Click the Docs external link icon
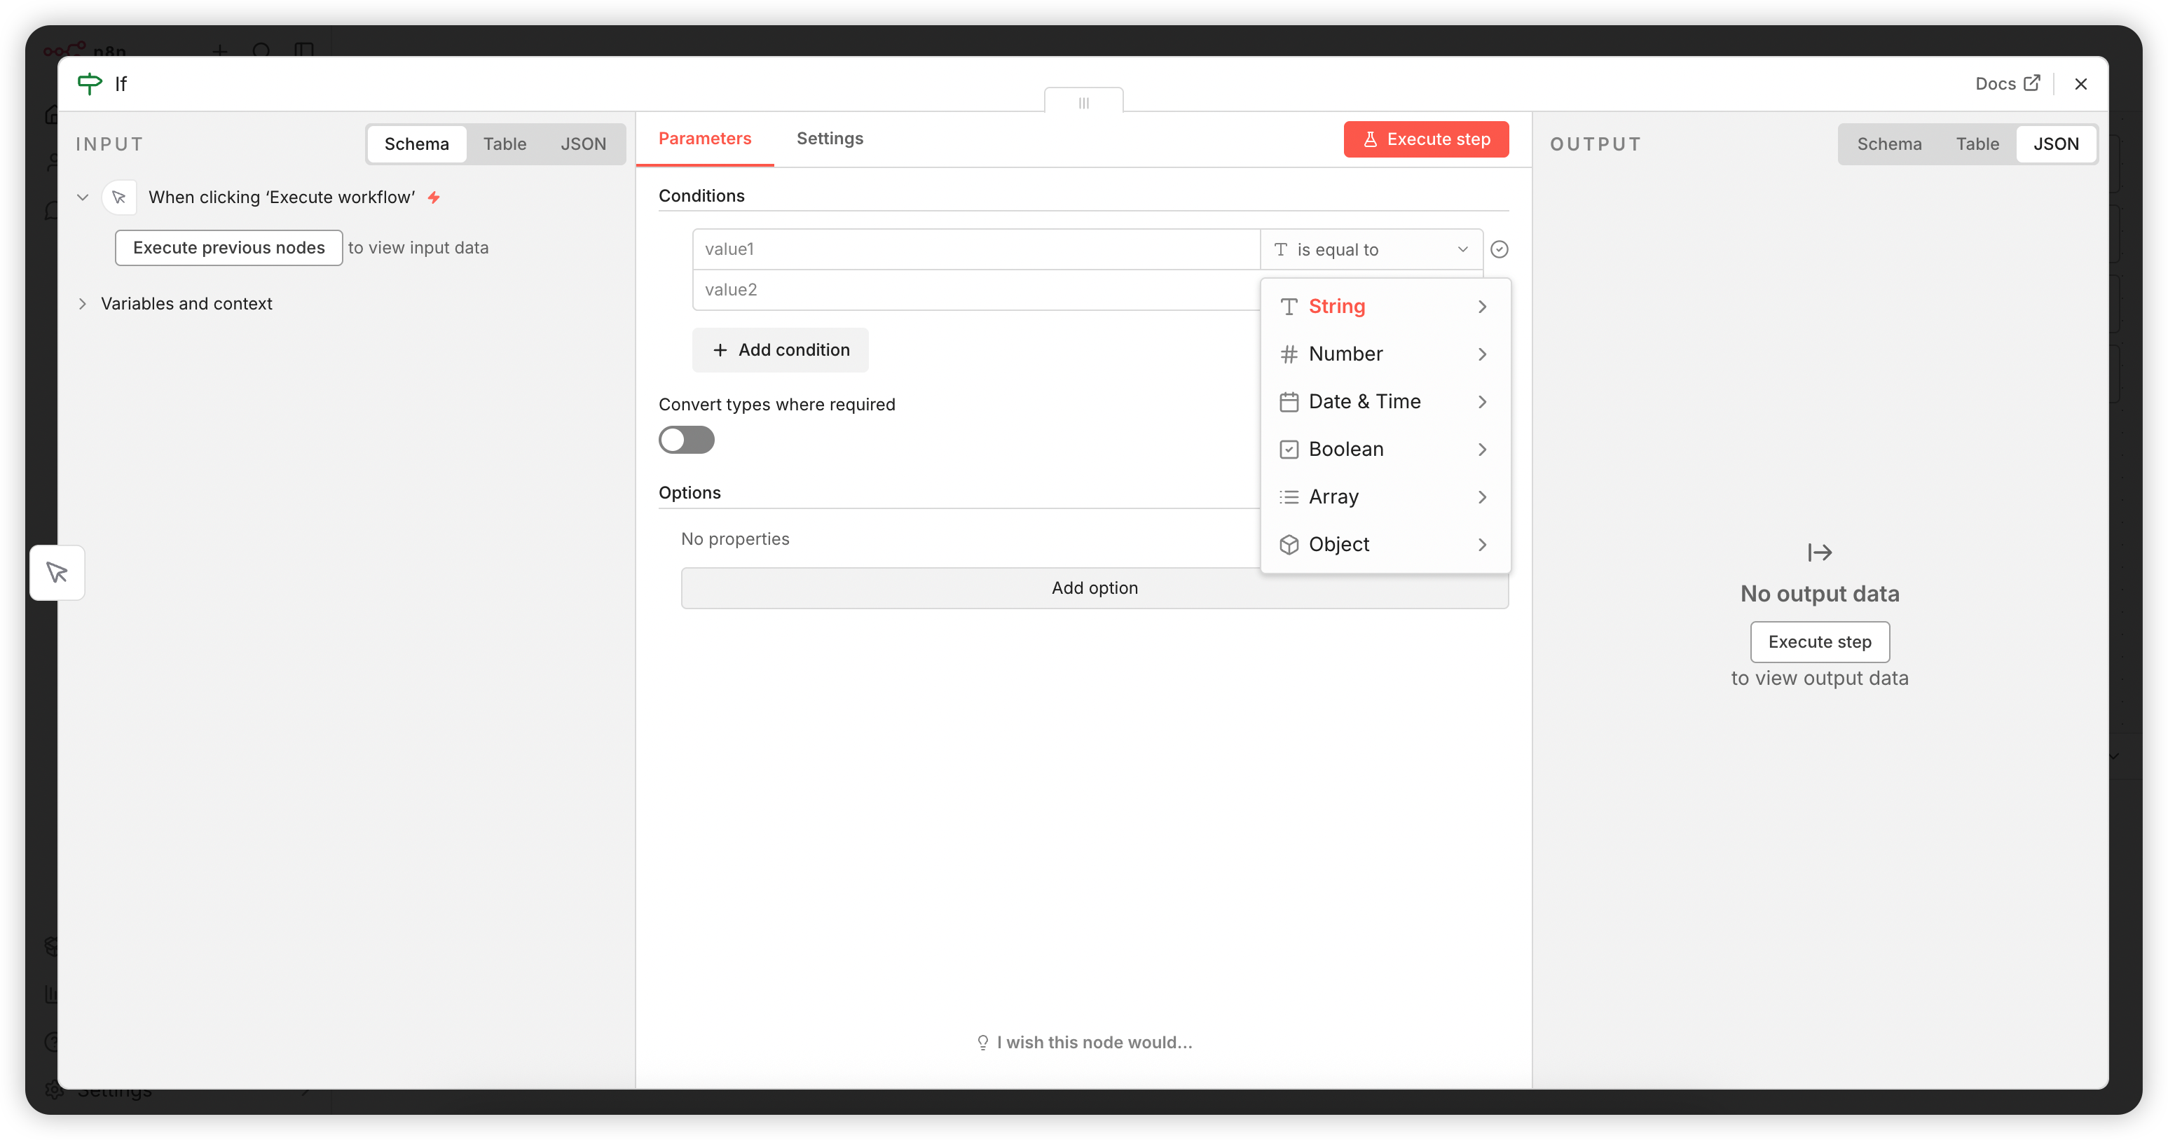 (x=2031, y=83)
